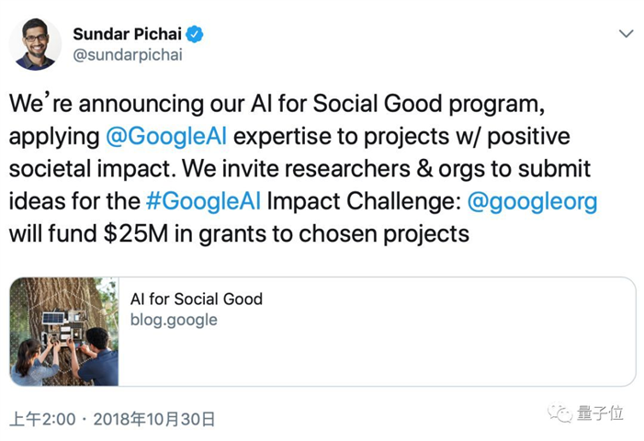Click the blue verified badge

(195, 35)
